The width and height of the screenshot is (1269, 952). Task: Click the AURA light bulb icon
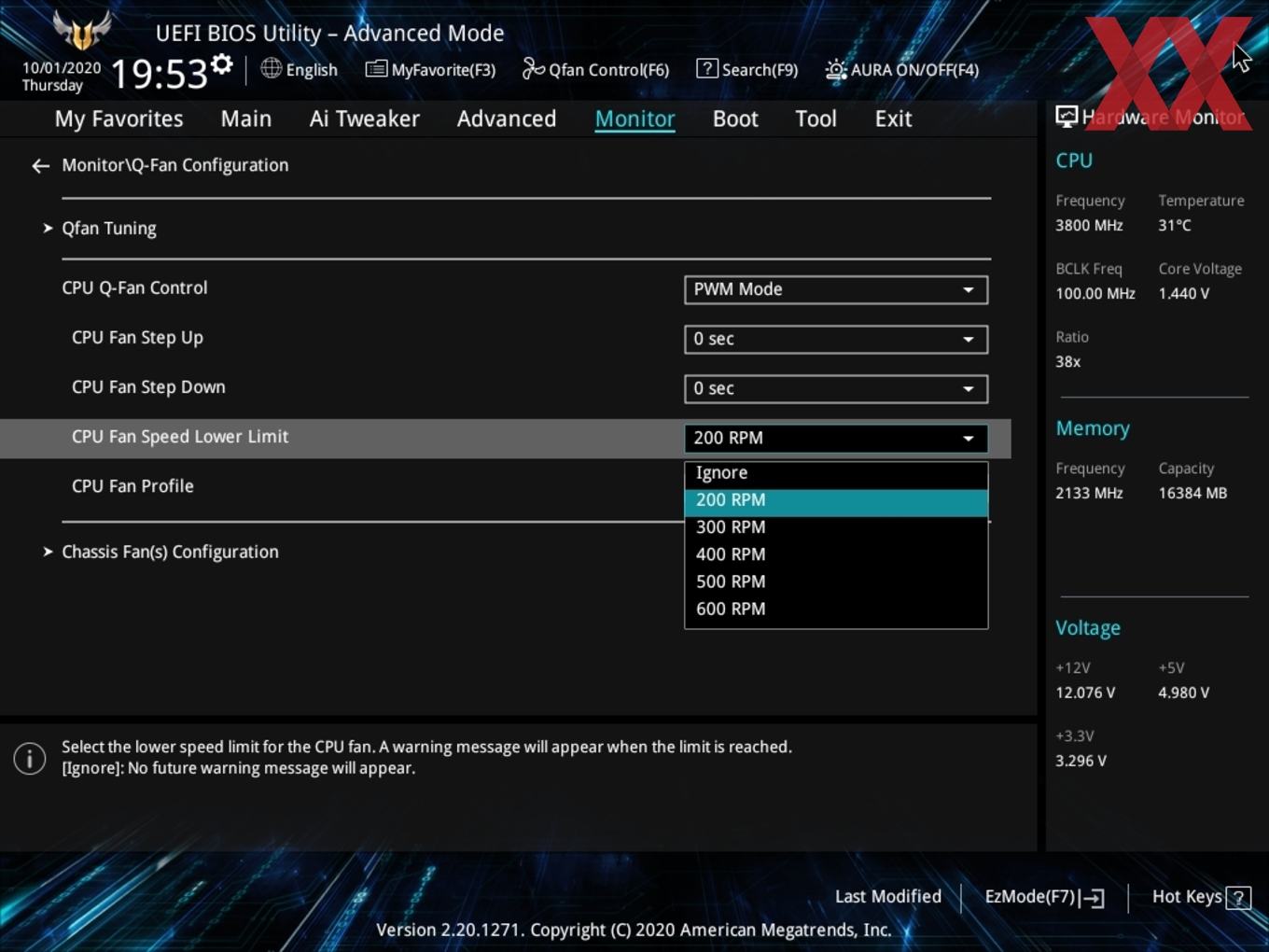(836, 70)
